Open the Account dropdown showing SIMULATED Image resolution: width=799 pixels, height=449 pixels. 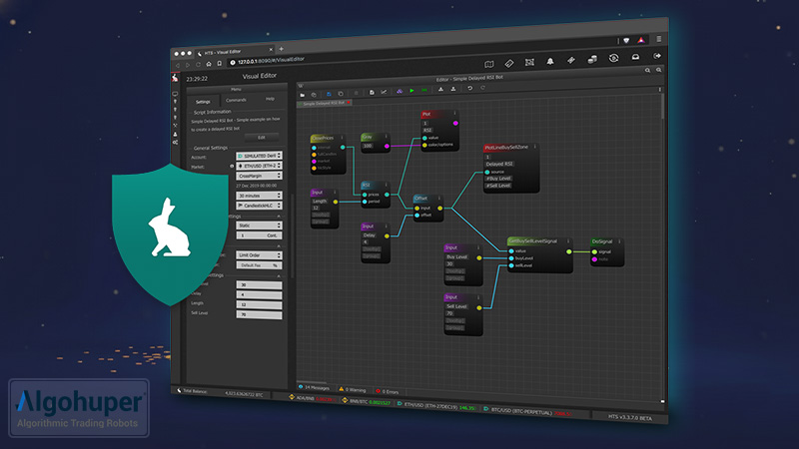pyautogui.click(x=258, y=156)
